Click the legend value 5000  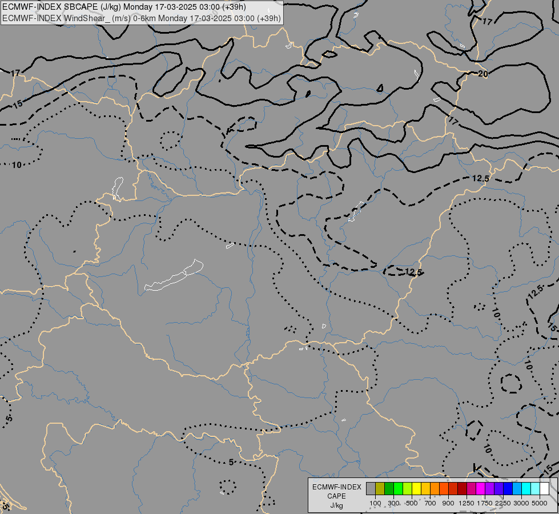point(540,503)
